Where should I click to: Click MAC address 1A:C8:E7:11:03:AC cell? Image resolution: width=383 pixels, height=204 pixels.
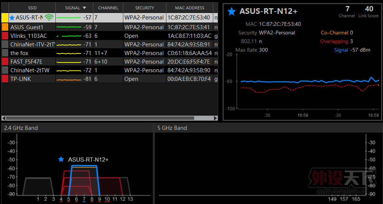[190, 36]
